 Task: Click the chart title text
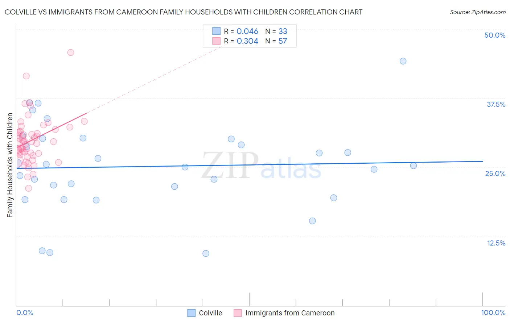(x=184, y=12)
